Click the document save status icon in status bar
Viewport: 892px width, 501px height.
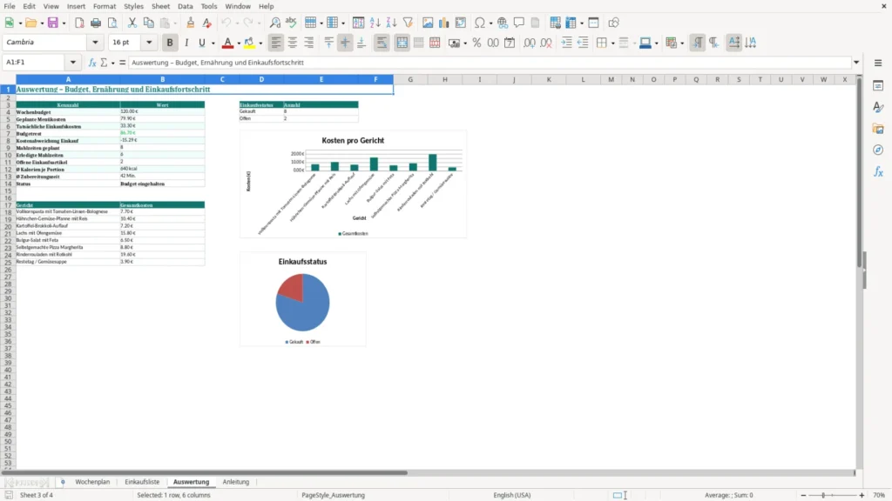9,495
